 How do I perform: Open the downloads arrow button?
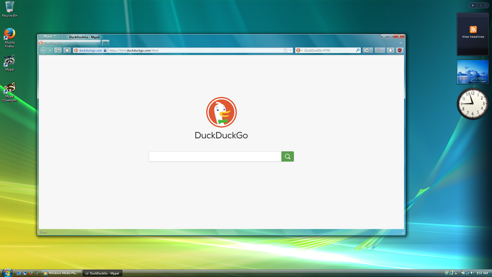(391, 50)
